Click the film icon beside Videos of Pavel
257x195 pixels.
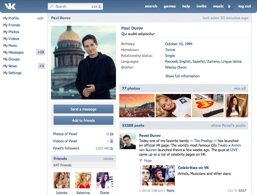click(112, 141)
